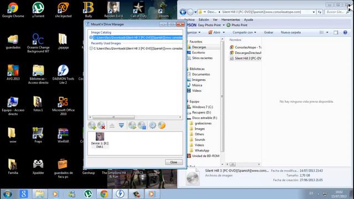This screenshot has height=199, width=354.
Task: Select Disco extraíble (F:) drive
Action: [x=205, y=118]
